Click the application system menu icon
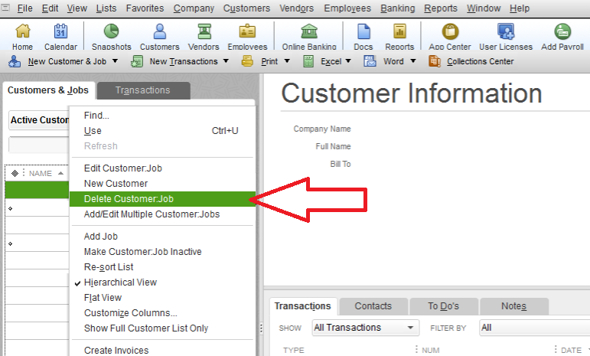590x356 pixels. click(5, 7)
